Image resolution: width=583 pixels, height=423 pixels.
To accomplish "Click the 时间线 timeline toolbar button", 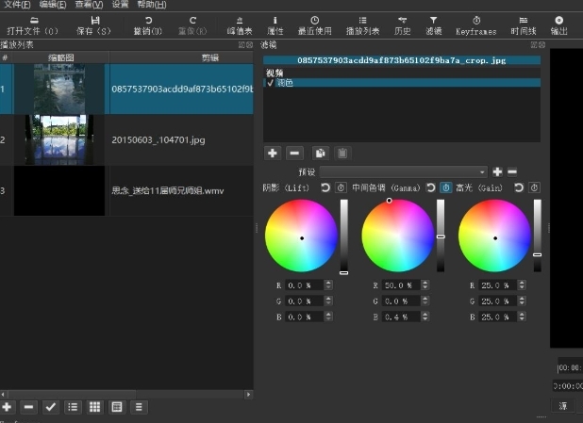I will (x=524, y=25).
